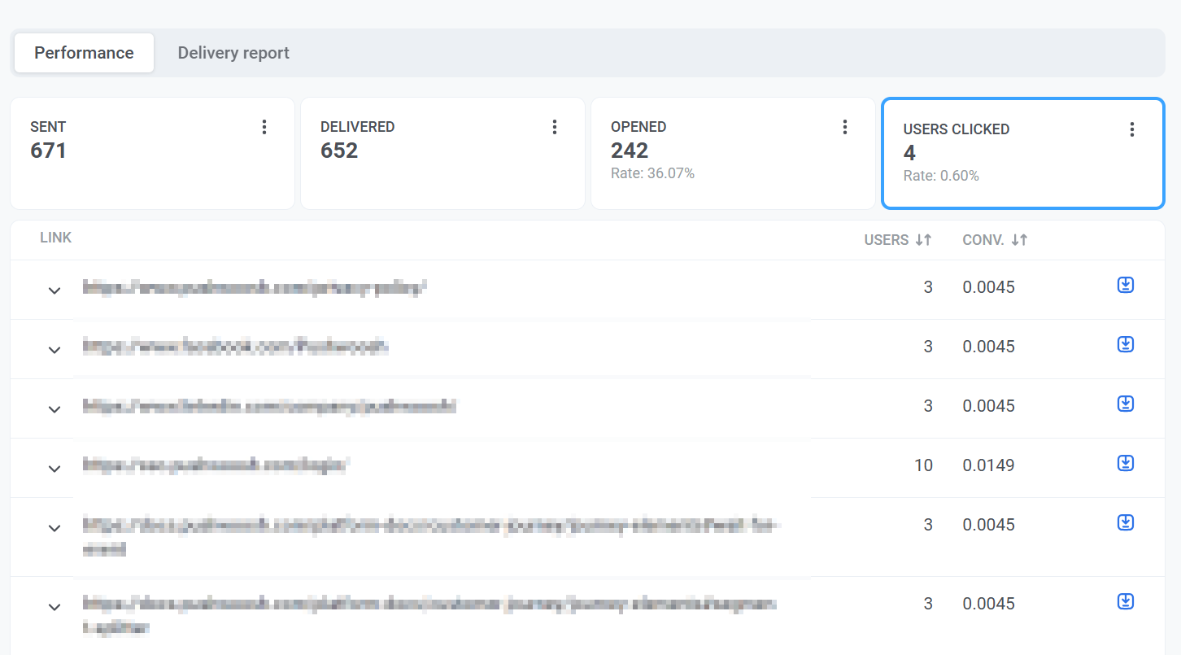Download data for the third link row

[x=1125, y=404]
